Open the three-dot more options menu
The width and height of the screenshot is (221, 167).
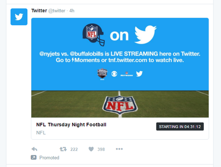tap(119, 149)
